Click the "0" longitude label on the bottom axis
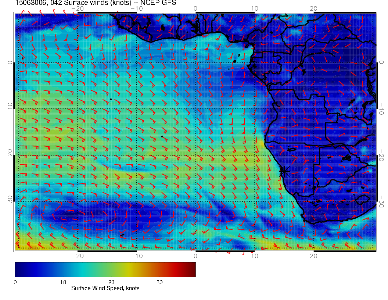Screen dimensions: 388x300 195,256
